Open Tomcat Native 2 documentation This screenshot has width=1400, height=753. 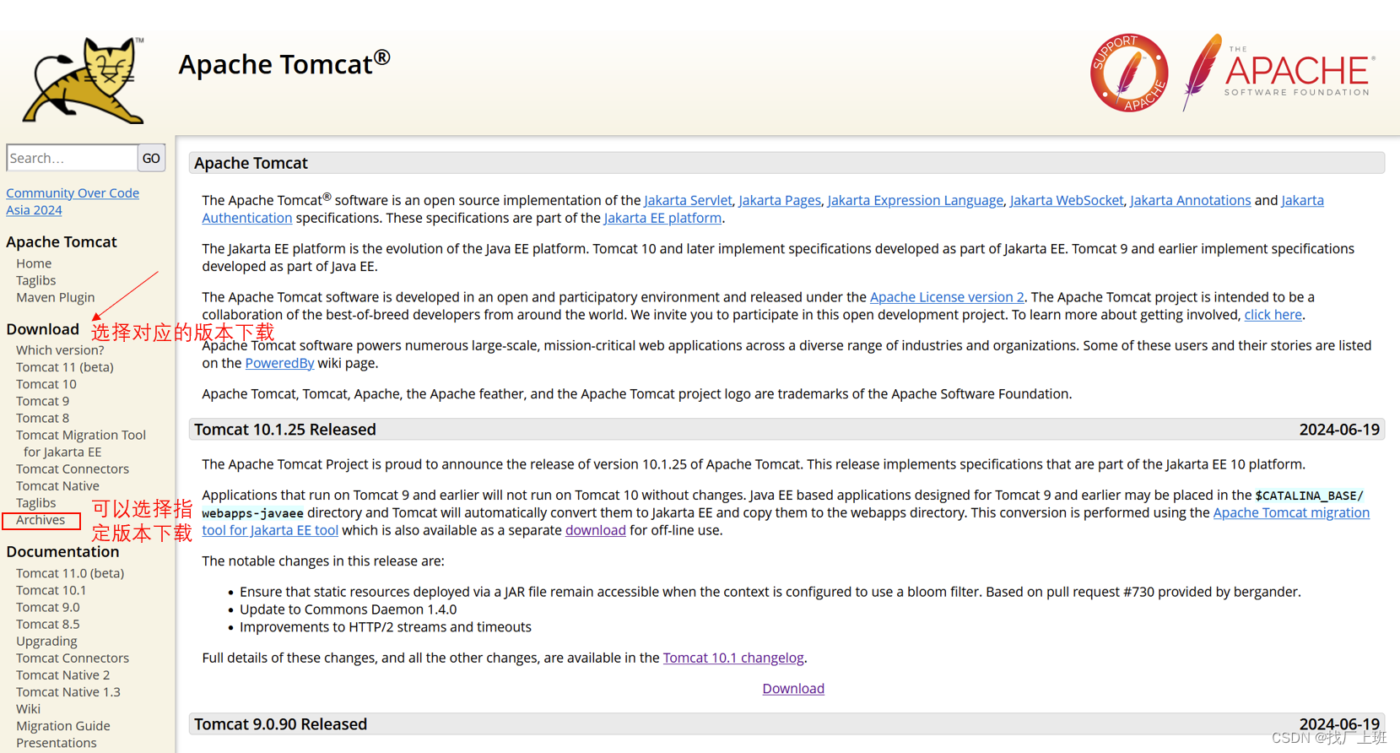coord(62,674)
